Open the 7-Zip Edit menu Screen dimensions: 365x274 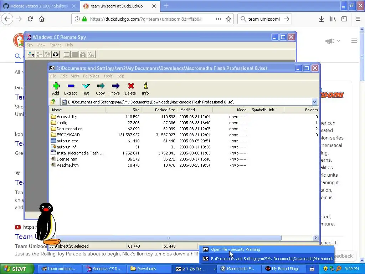(x=63, y=76)
